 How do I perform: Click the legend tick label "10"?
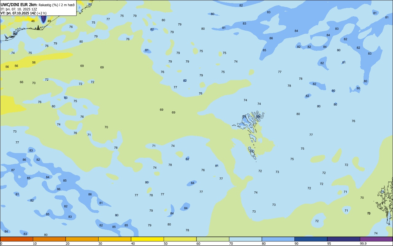tap(35, 244)
